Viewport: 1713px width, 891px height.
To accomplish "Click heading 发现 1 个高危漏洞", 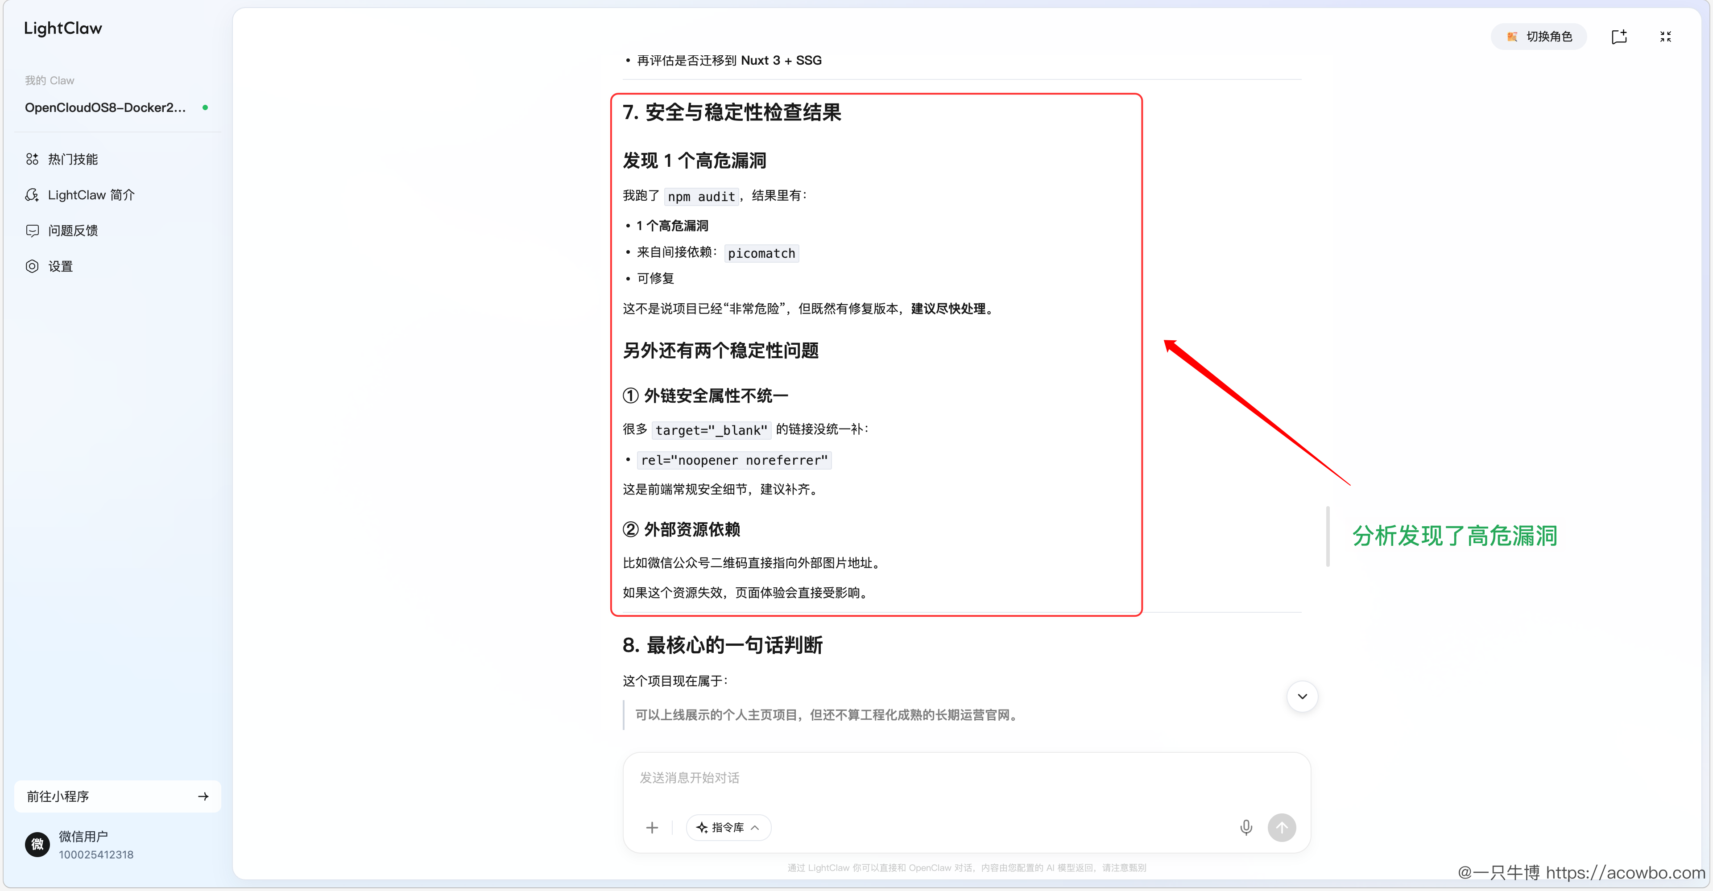I will coord(694,161).
